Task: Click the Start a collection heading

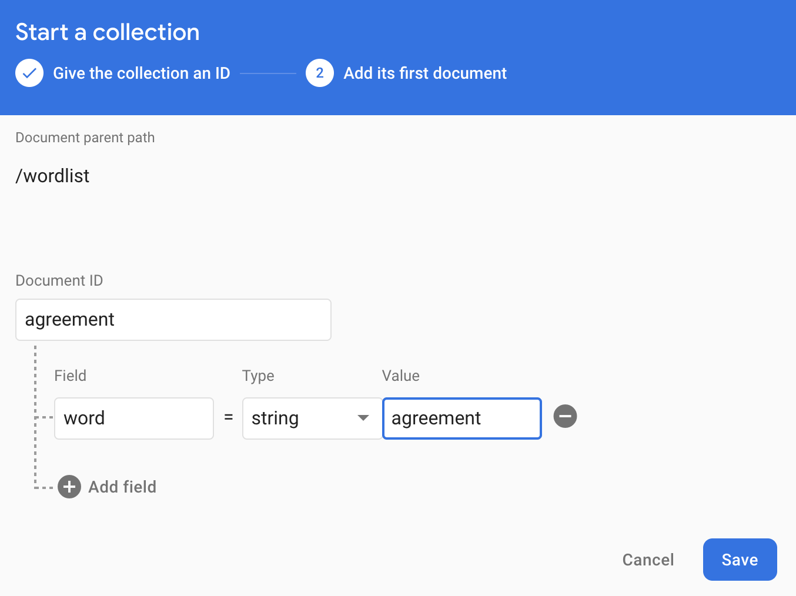Action: (108, 32)
